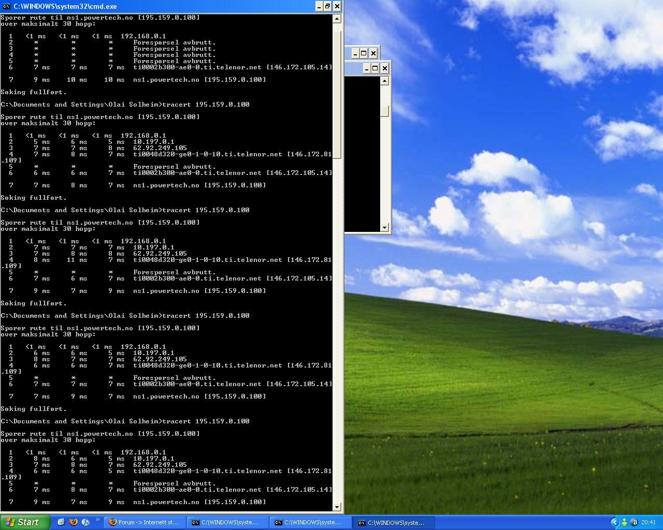Image resolution: width=663 pixels, height=530 pixels.
Task: Click the green Messenger tray icon
Action: 625,523
